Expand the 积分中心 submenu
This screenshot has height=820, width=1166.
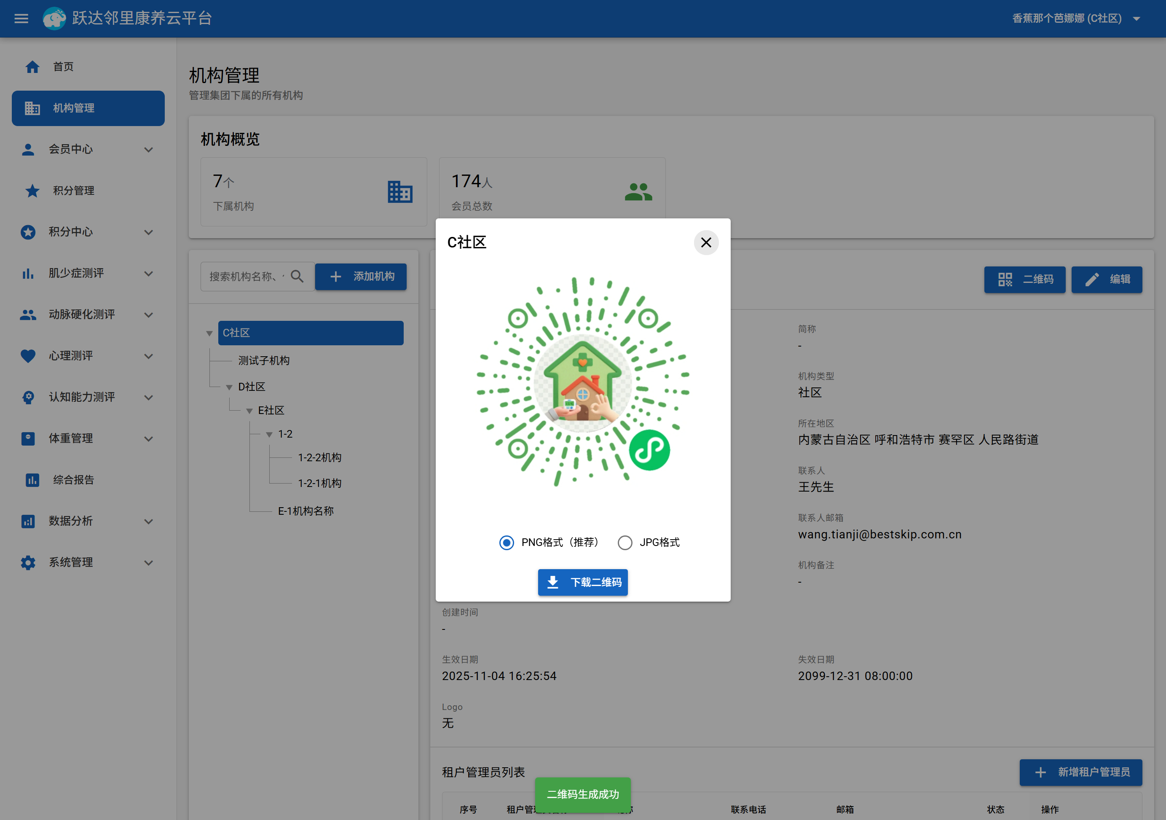(148, 233)
